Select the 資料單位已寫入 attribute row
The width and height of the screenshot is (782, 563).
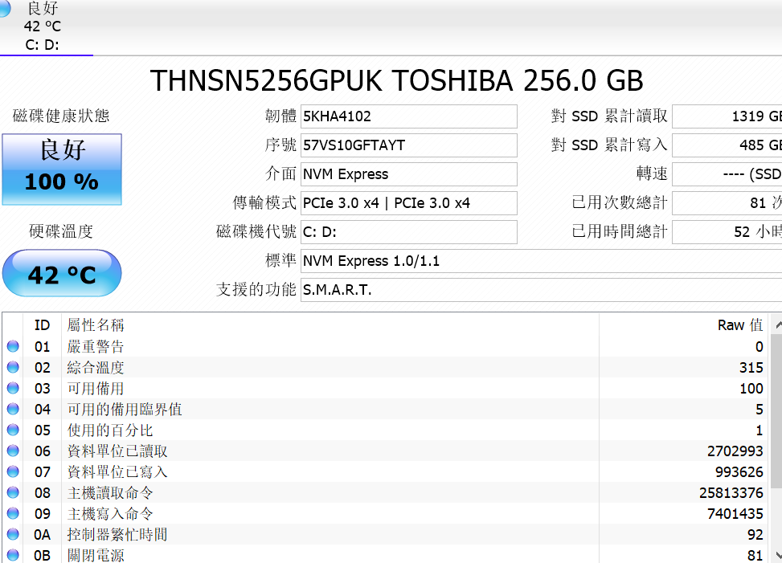386,472
